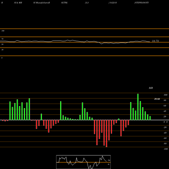
Task: Click the mini overview chart thumbnail
Action: click(x=83, y=162)
